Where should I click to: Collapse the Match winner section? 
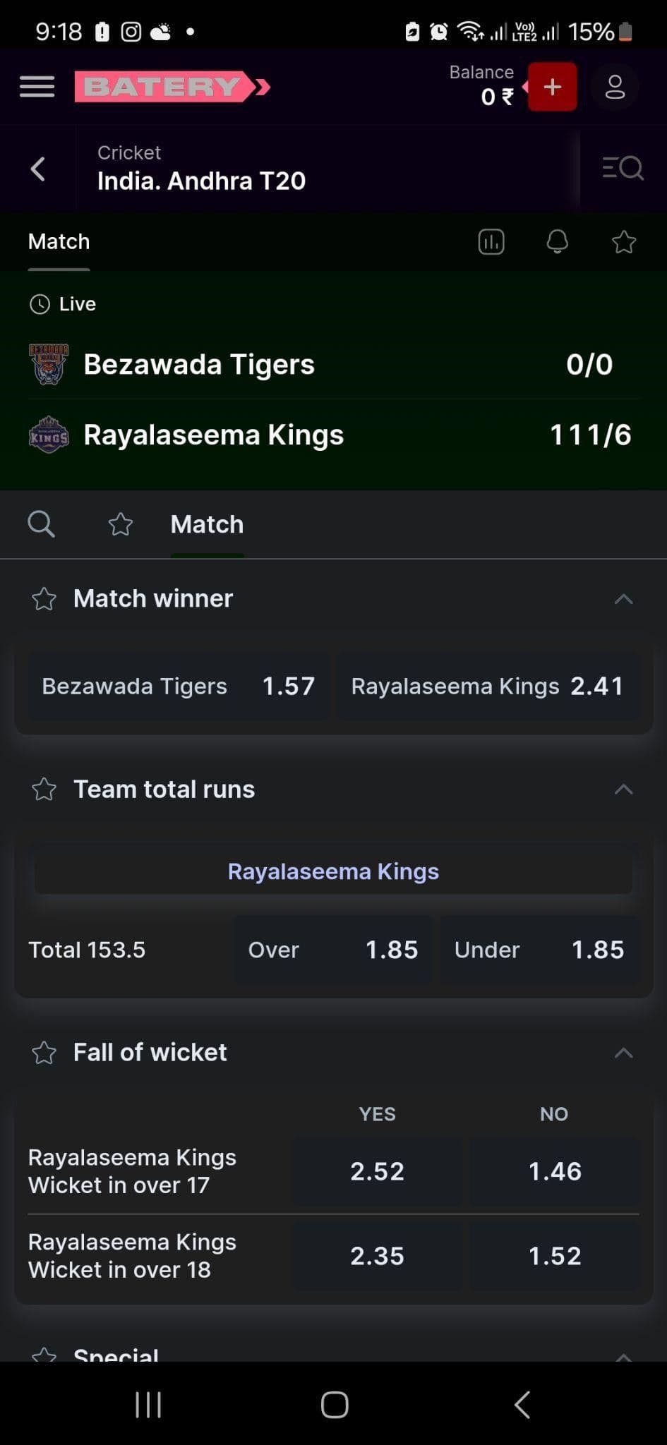(x=623, y=599)
